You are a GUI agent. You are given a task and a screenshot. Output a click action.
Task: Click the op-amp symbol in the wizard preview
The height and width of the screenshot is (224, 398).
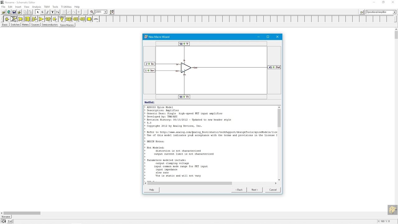click(x=186, y=68)
